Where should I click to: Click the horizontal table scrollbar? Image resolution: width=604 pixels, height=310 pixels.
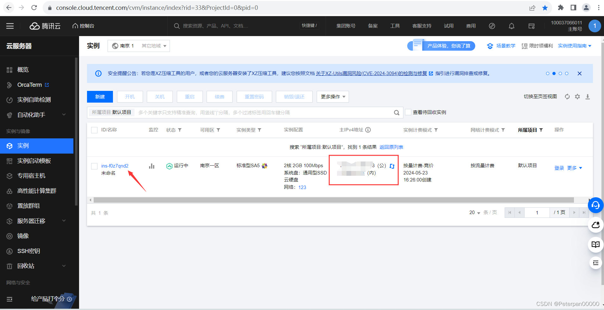pyautogui.click(x=334, y=200)
